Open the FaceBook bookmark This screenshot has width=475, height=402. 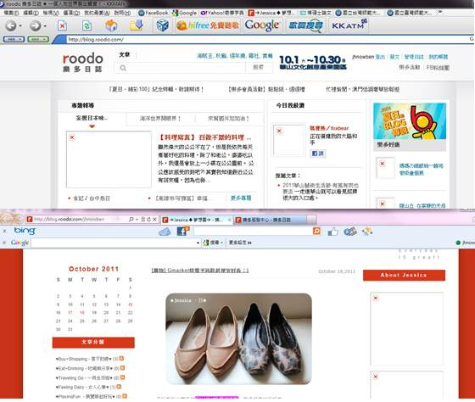click(x=154, y=13)
